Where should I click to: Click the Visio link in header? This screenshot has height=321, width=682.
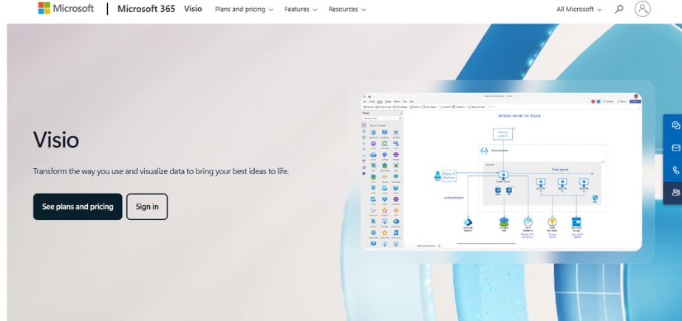193,9
